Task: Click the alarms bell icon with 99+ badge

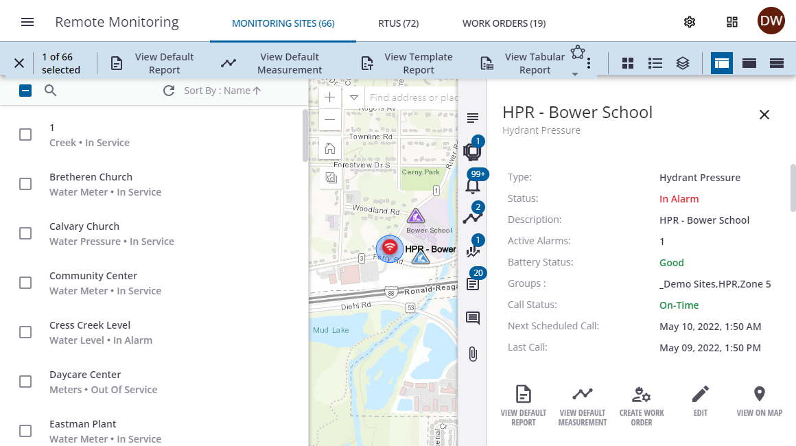Action: [x=473, y=185]
